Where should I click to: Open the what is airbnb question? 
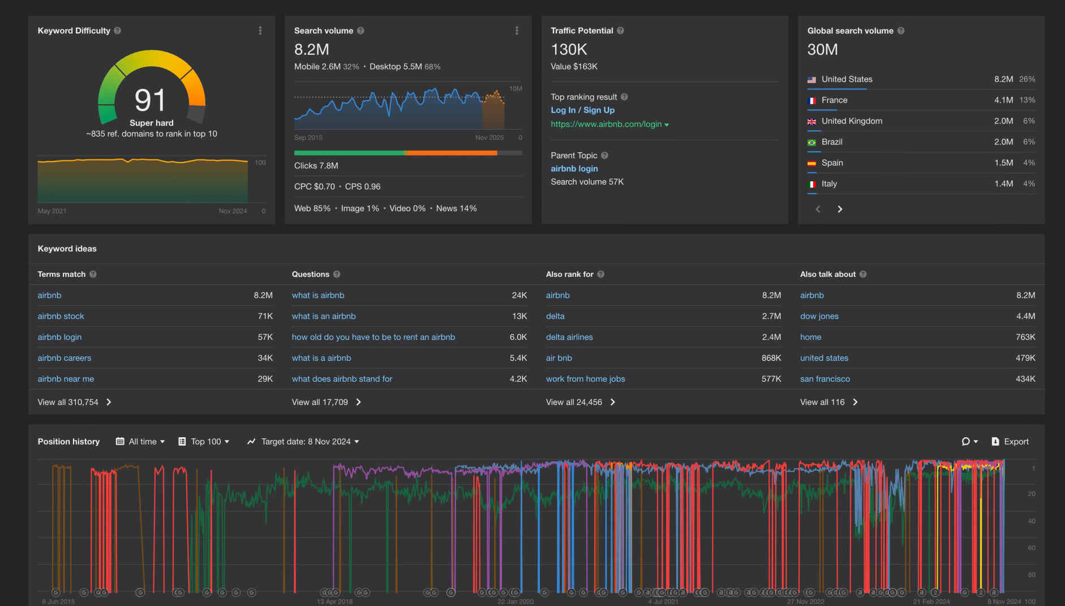(318, 295)
